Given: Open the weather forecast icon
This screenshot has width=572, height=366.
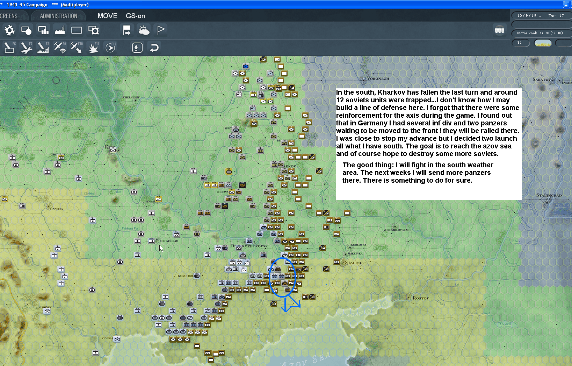Looking at the screenshot, I should (144, 30).
